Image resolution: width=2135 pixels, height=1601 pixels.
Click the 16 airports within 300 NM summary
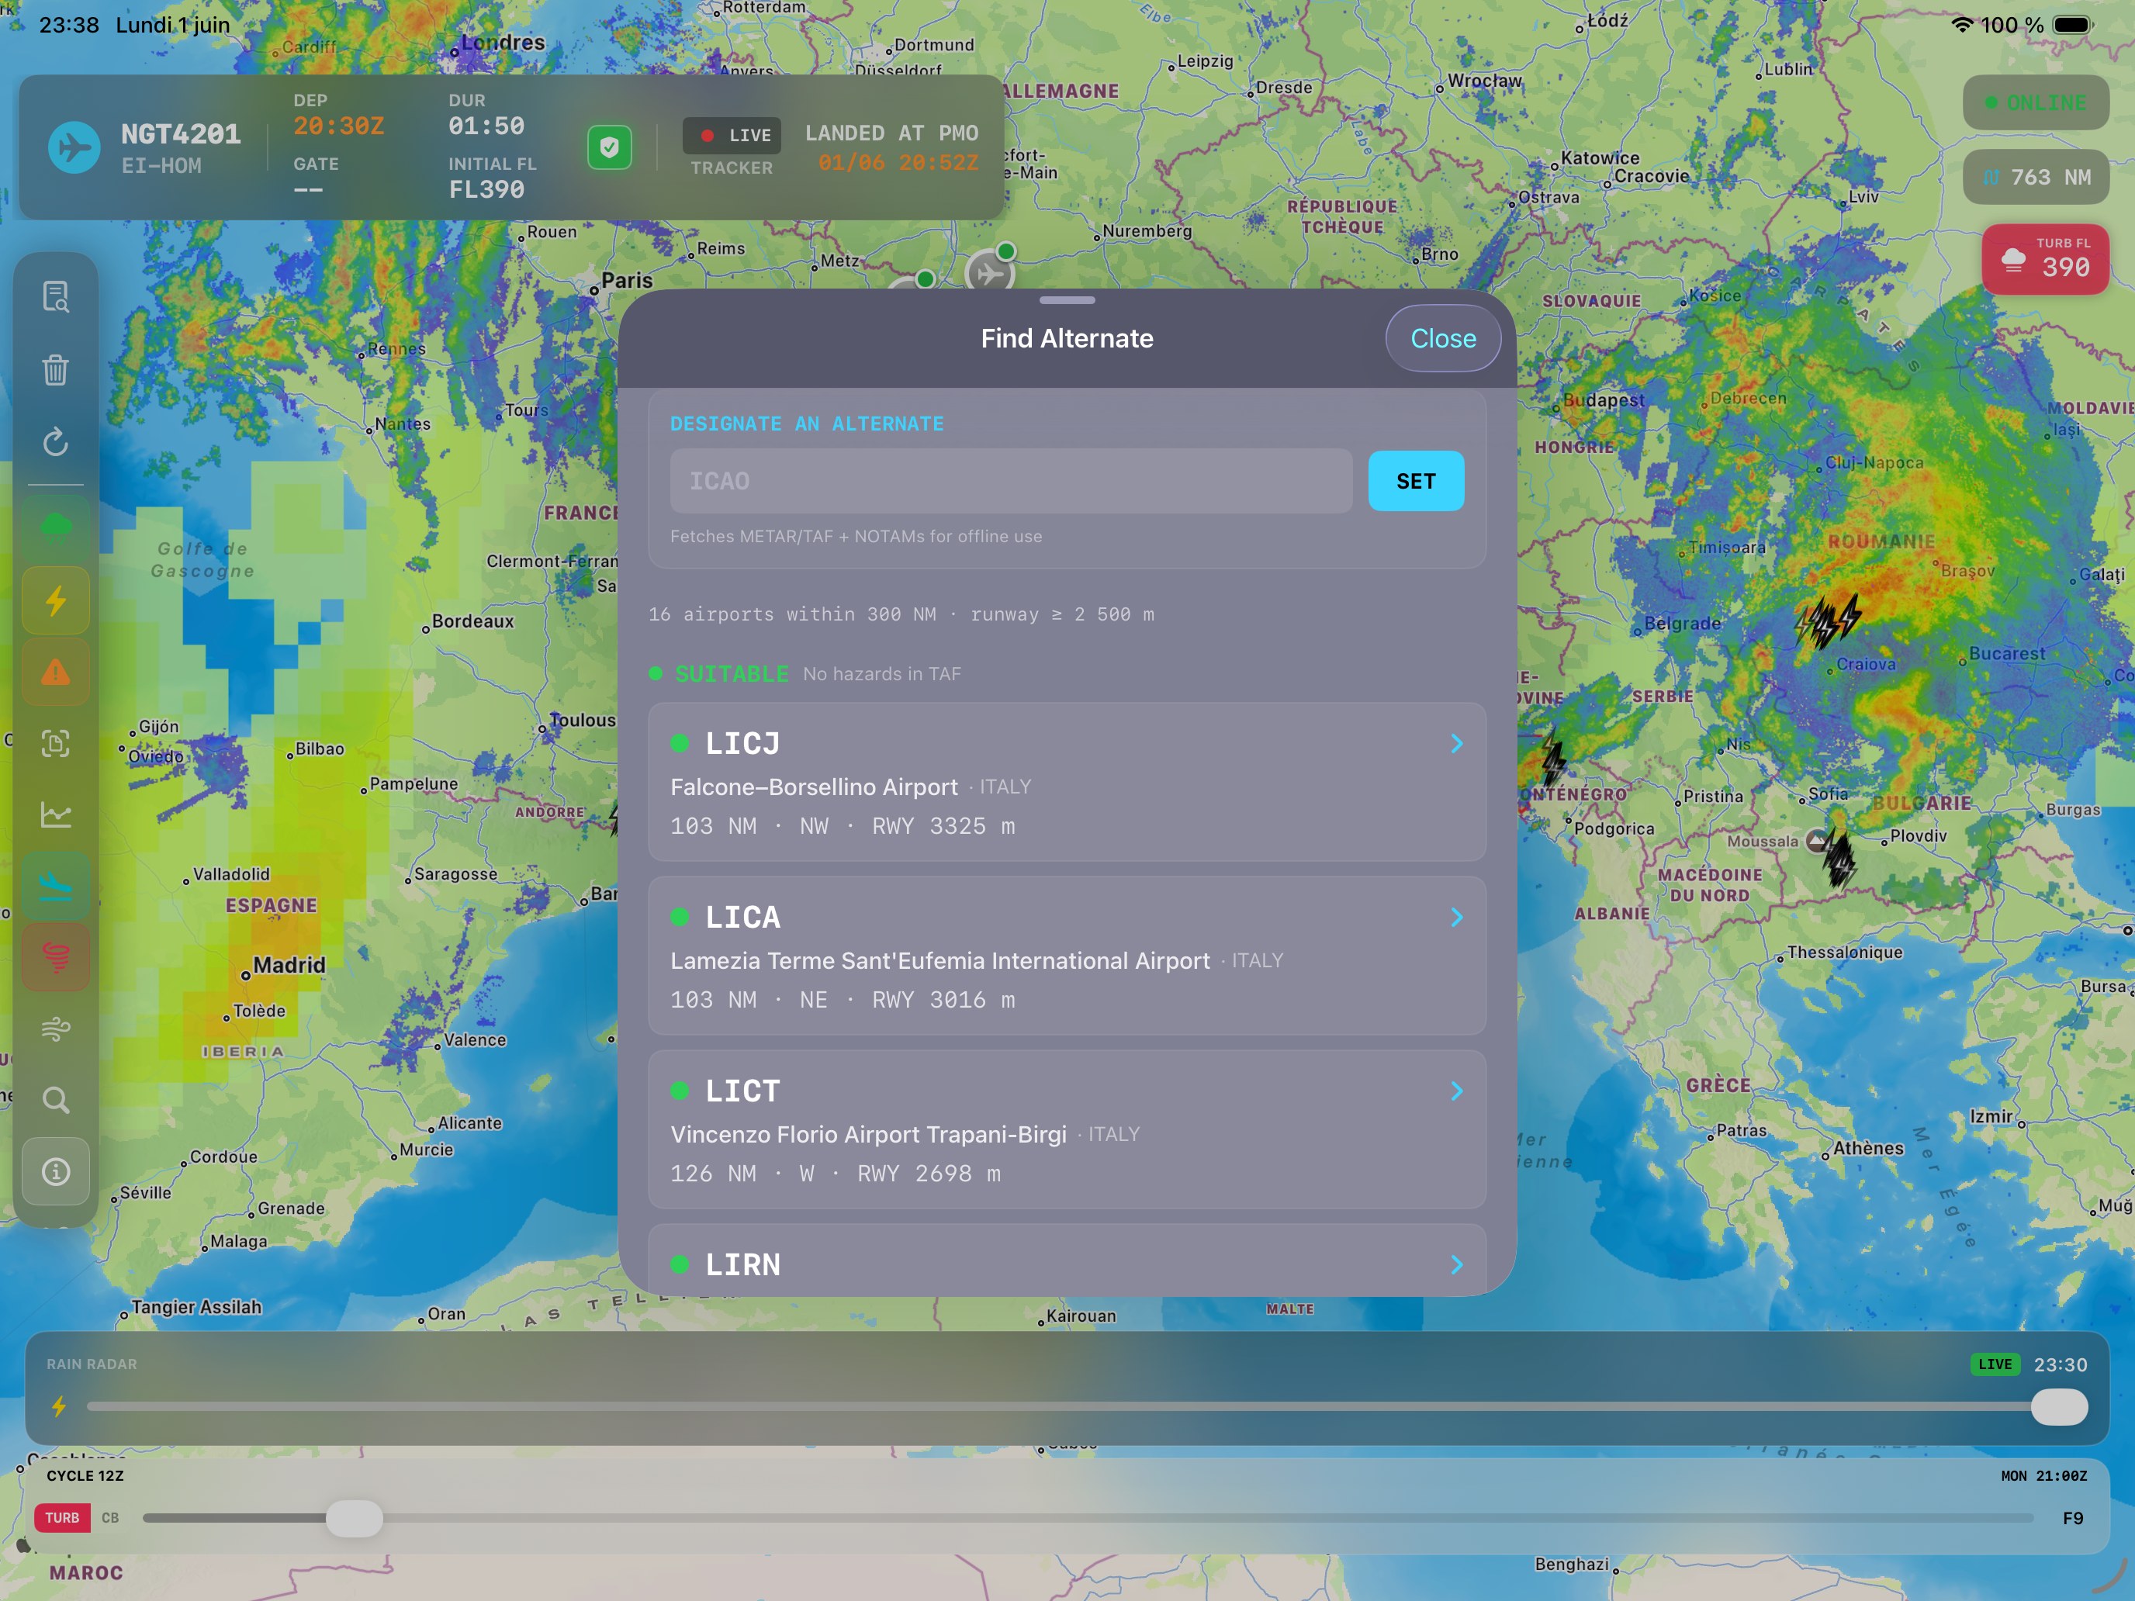coord(901,614)
